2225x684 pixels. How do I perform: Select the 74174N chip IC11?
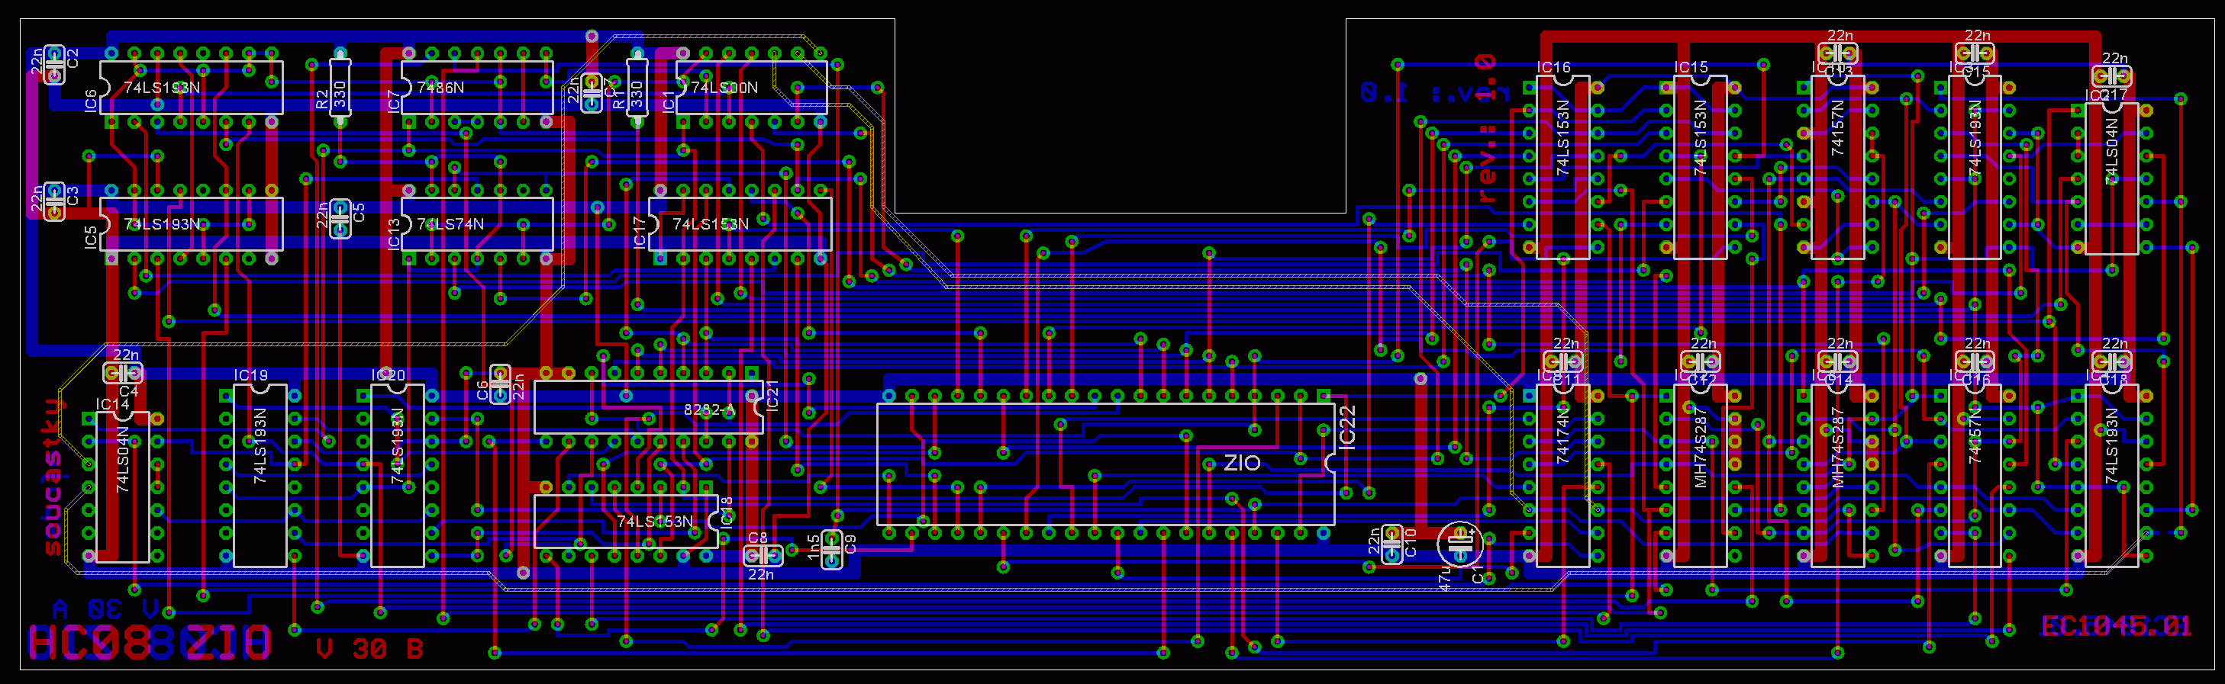pyautogui.click(x=1562, y=475)
